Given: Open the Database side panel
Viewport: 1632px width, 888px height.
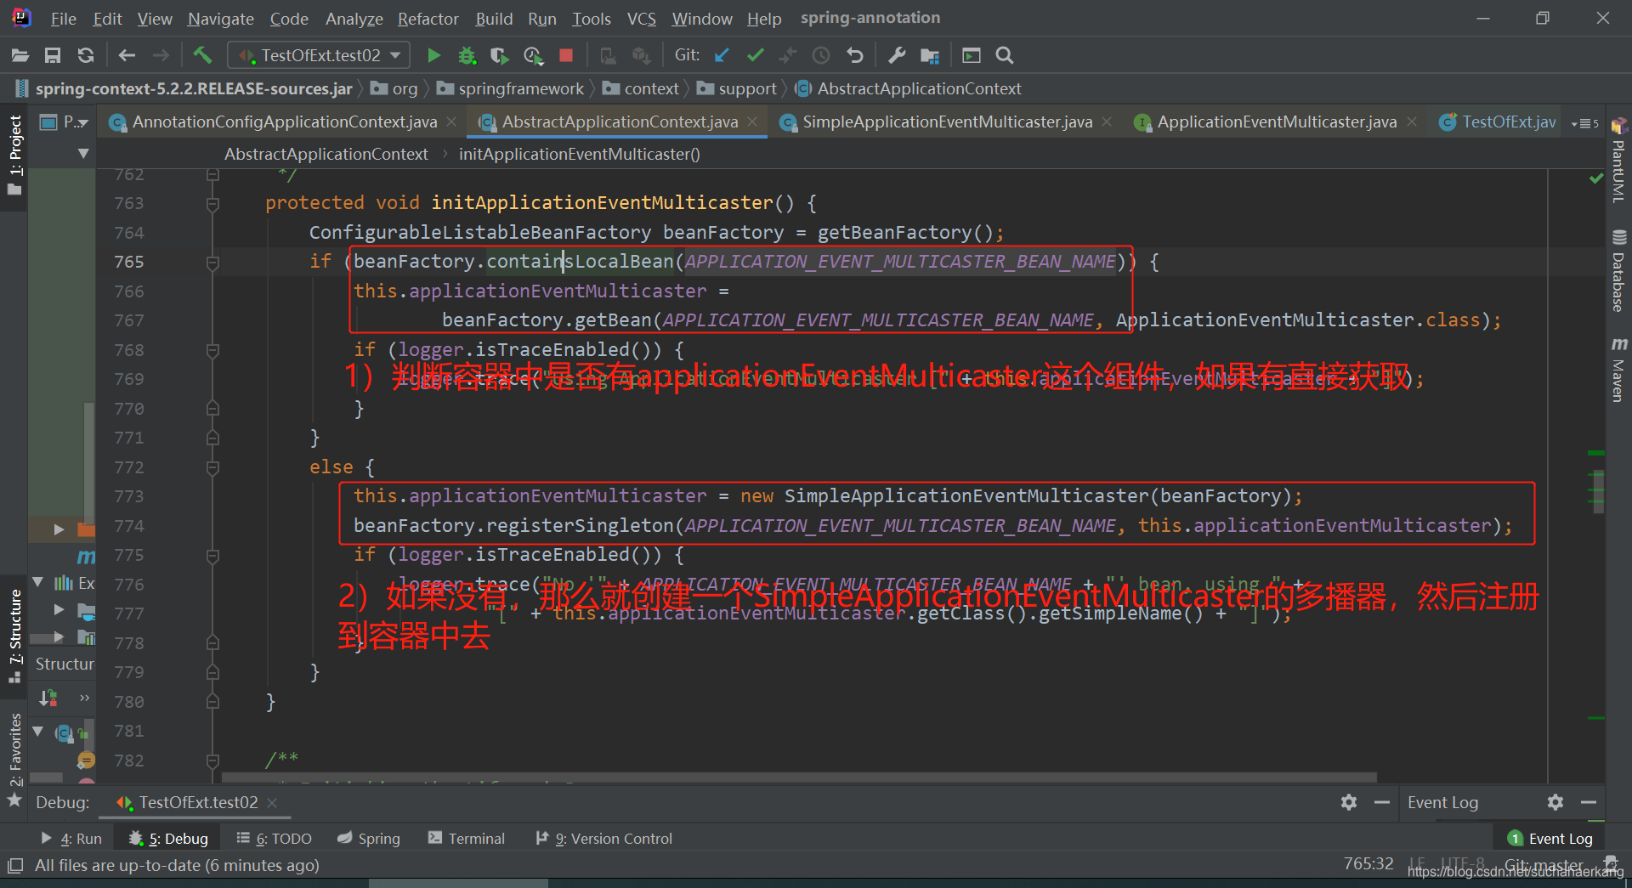Looking at the screenshot, I should tap(1618, 272).
